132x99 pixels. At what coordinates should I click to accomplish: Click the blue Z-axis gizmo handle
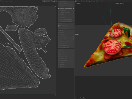pyautogui.click(x=110, y=33)
